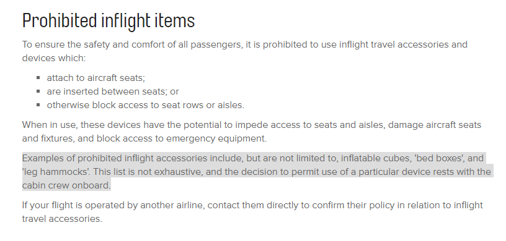Click the phrase 'emergency equipment' in the text
This screenshot has width=506, height=241.
pyautogui.click(x=216, y=138)
